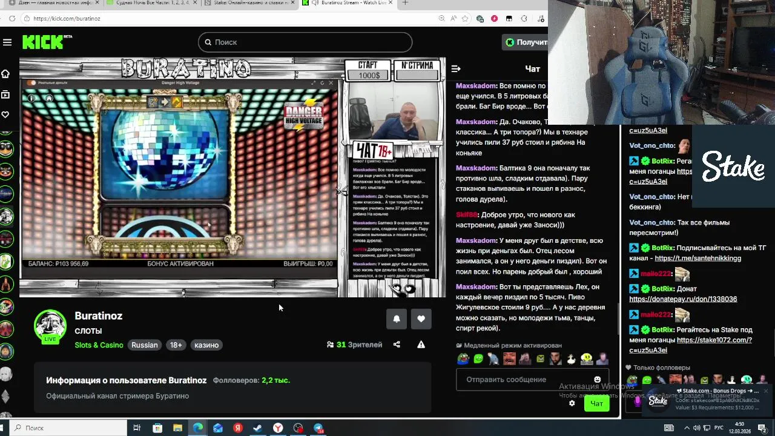Select the Russian language tag

145,345
